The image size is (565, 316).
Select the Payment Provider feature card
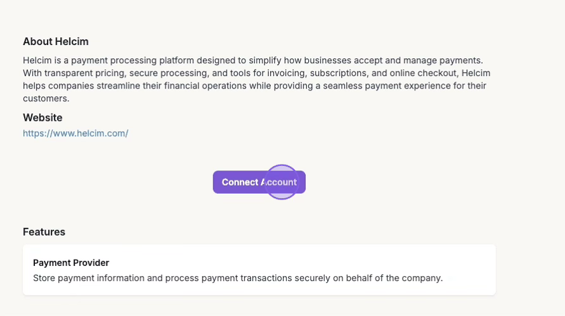click(259, 270)
